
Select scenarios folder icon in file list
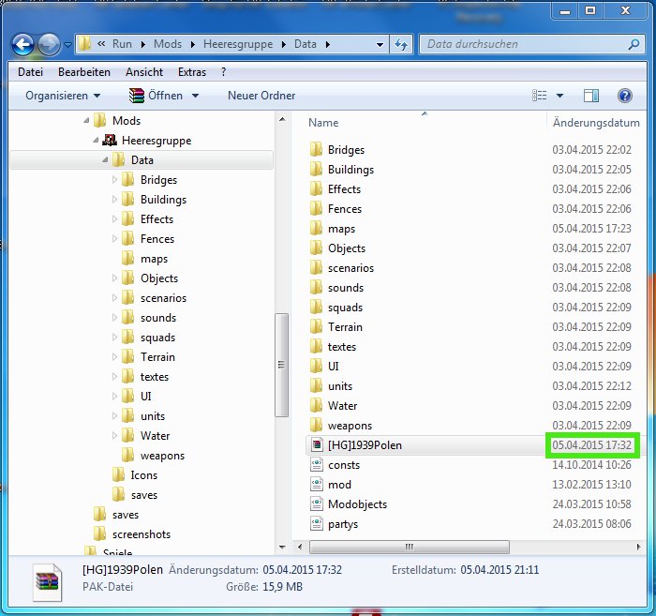[x=317, y=267]
